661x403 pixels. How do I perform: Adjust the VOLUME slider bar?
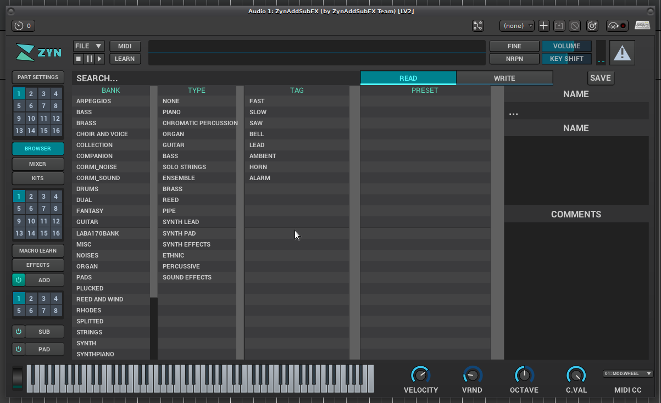566,46
